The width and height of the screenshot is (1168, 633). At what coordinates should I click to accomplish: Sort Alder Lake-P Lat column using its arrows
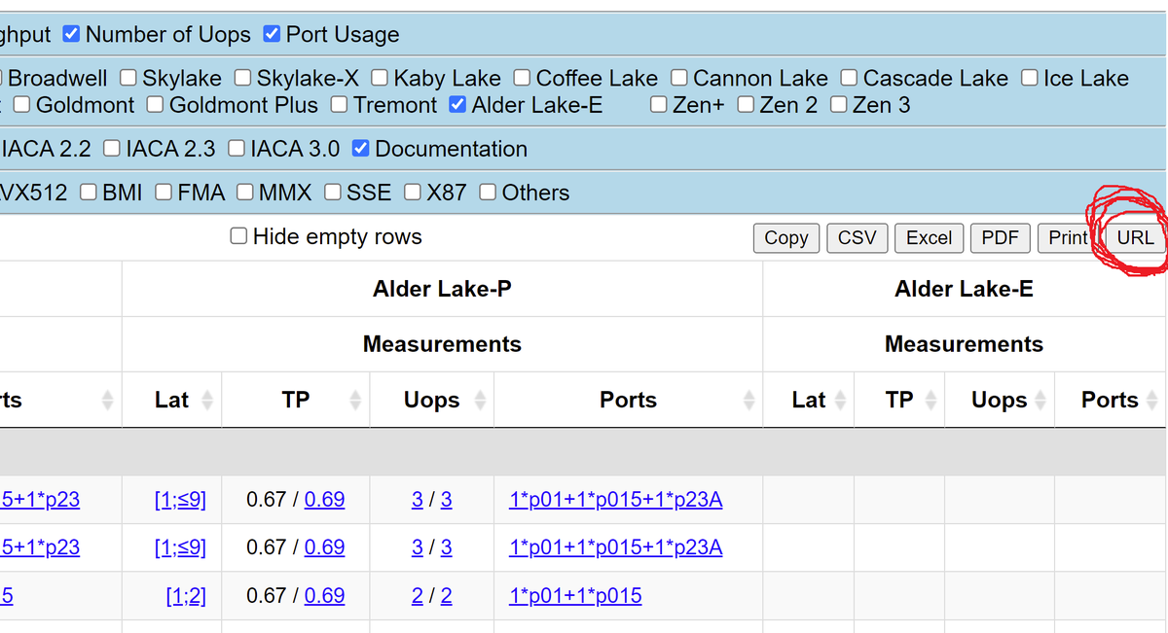point(206,400)
